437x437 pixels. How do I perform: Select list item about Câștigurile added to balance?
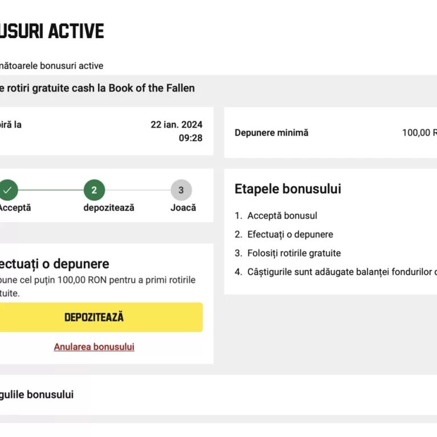336,272
